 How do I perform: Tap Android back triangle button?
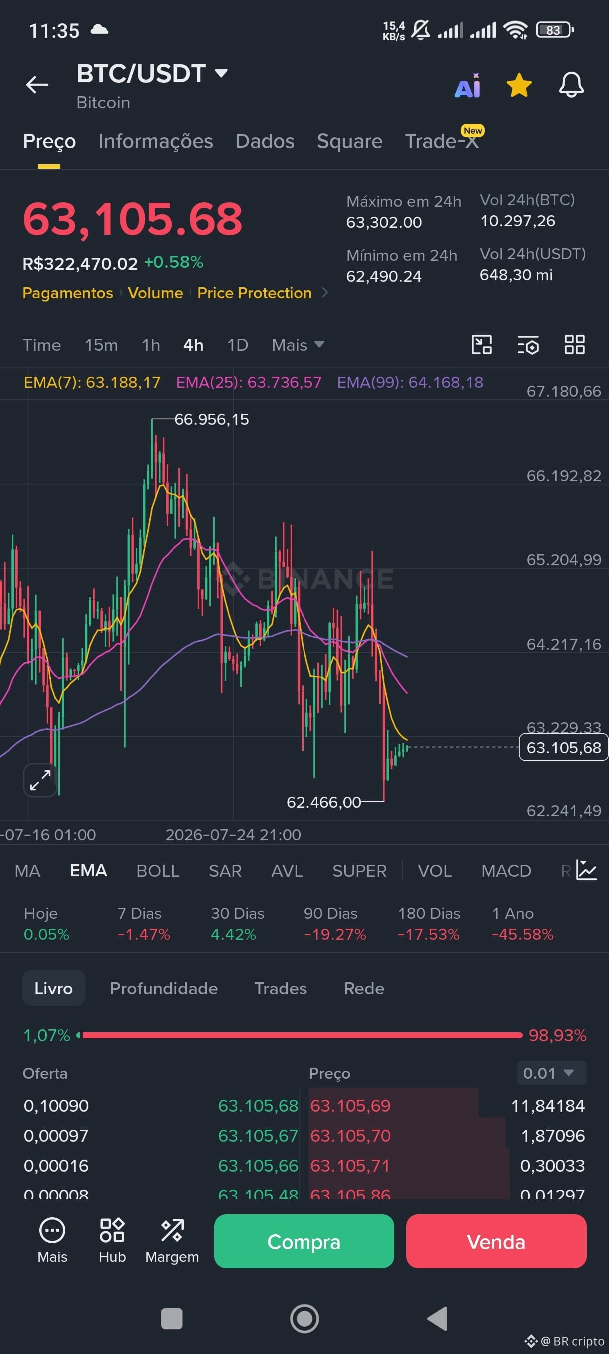click(437, 1318)
